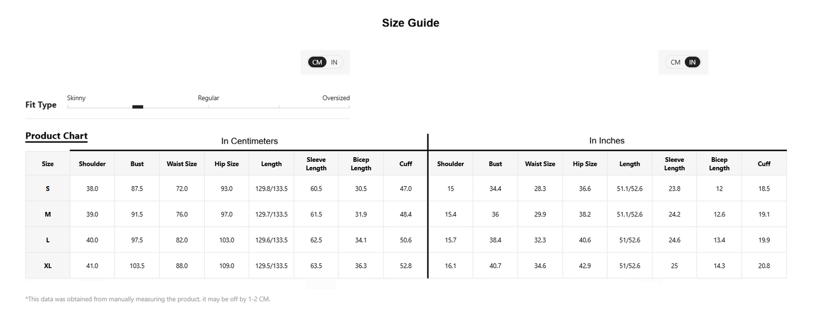
Task: Open the Product Chart tab
Action: (x=56, y=136)
